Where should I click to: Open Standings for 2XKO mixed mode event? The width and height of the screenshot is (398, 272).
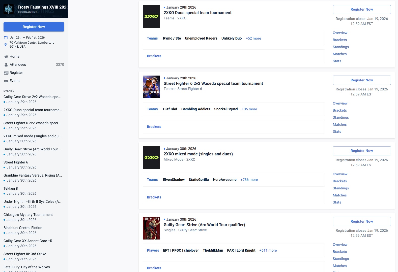[341, 188]
